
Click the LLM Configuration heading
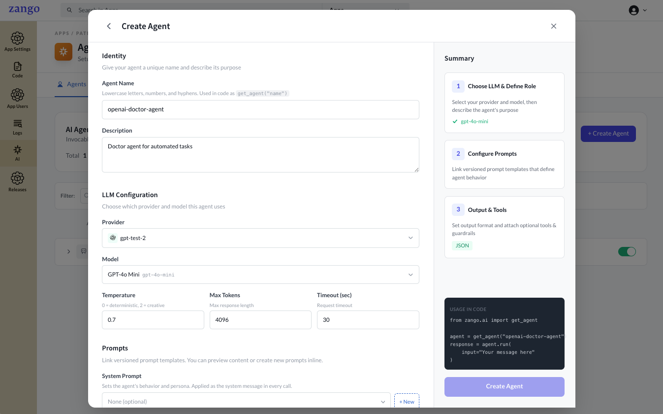(x=129, y=195)
